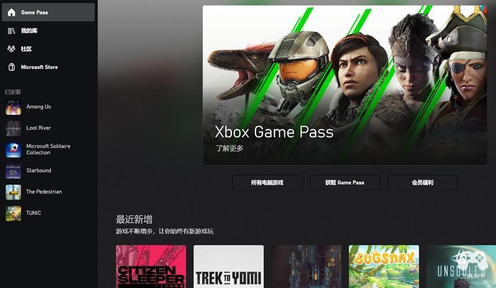Launch via the Loot River icon
The width and height of the screenshot is (496, 288).
pyautogui.click(x=13, y=128)
